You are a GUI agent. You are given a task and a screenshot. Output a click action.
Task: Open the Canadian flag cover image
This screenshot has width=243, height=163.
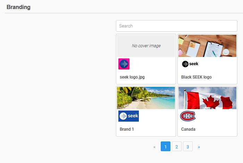click(x=207, y=98)
